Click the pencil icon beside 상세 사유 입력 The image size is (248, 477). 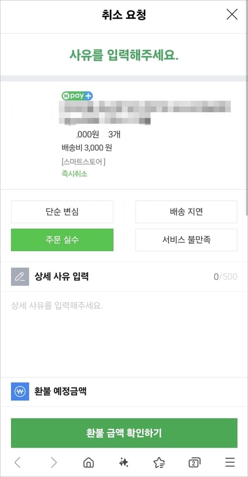[x=20, y=277]
